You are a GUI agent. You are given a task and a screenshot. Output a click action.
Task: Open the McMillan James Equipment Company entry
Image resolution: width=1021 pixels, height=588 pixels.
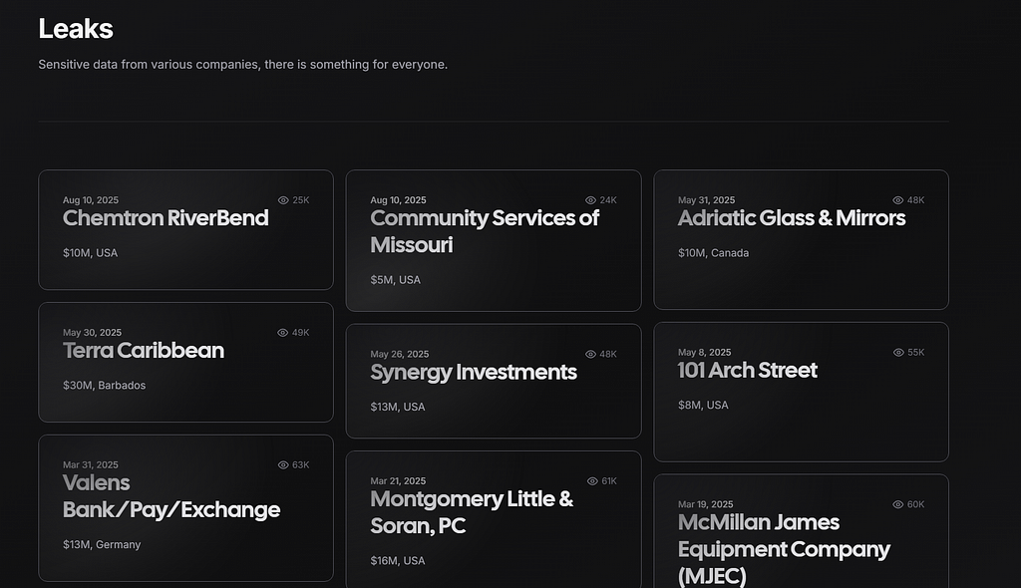pos(784,549)
